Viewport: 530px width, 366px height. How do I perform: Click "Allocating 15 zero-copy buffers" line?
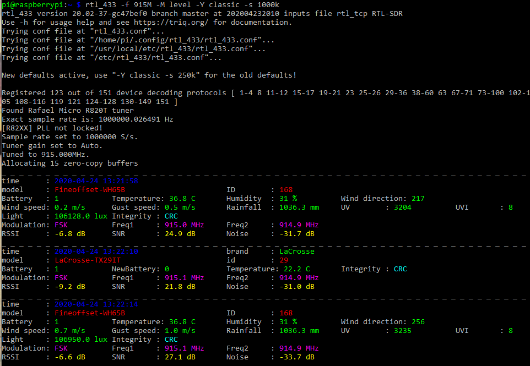tap(69, 163)
